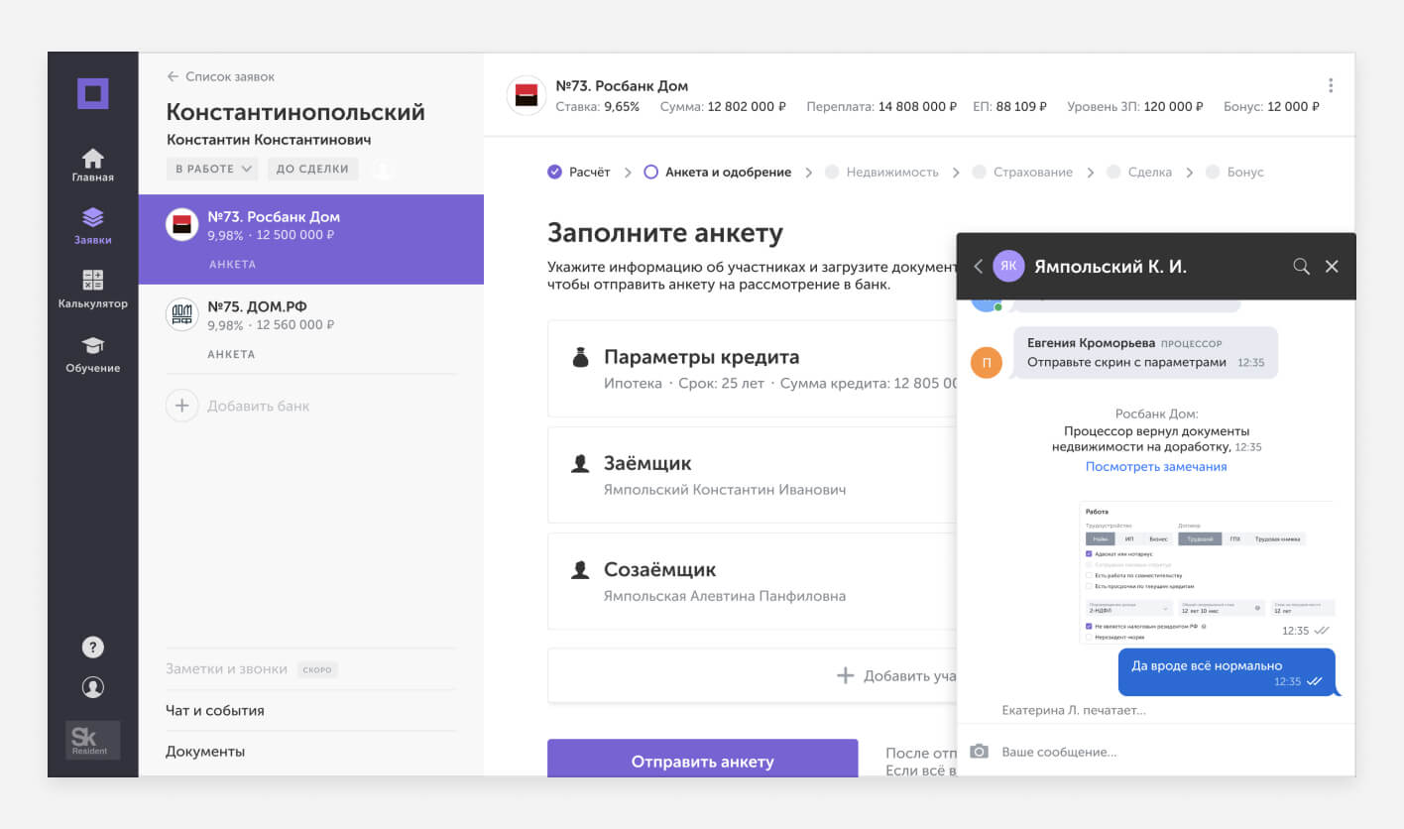This screenshot has height=829, width=1404.
Task: Click the purple square app logo
Action: [x=93, y=93]
